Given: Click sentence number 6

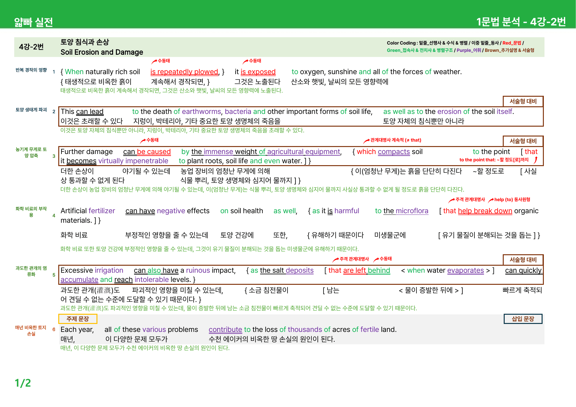Looking at the screenshot, I should pyautogui.click(x=54, y=329).
